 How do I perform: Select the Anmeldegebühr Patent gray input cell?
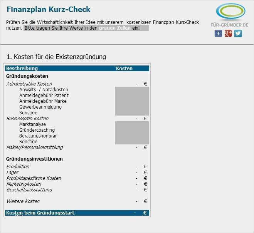tap(132, 96)
